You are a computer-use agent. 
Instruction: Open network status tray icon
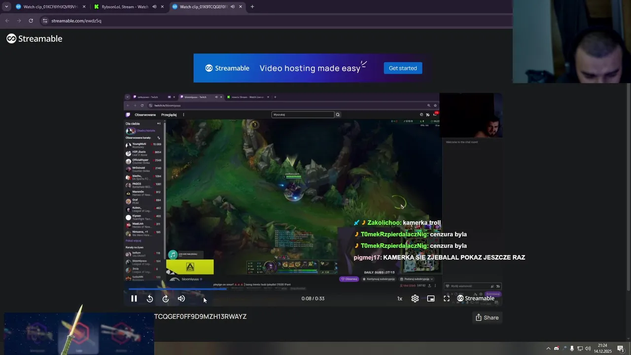[x=580, y=349]
